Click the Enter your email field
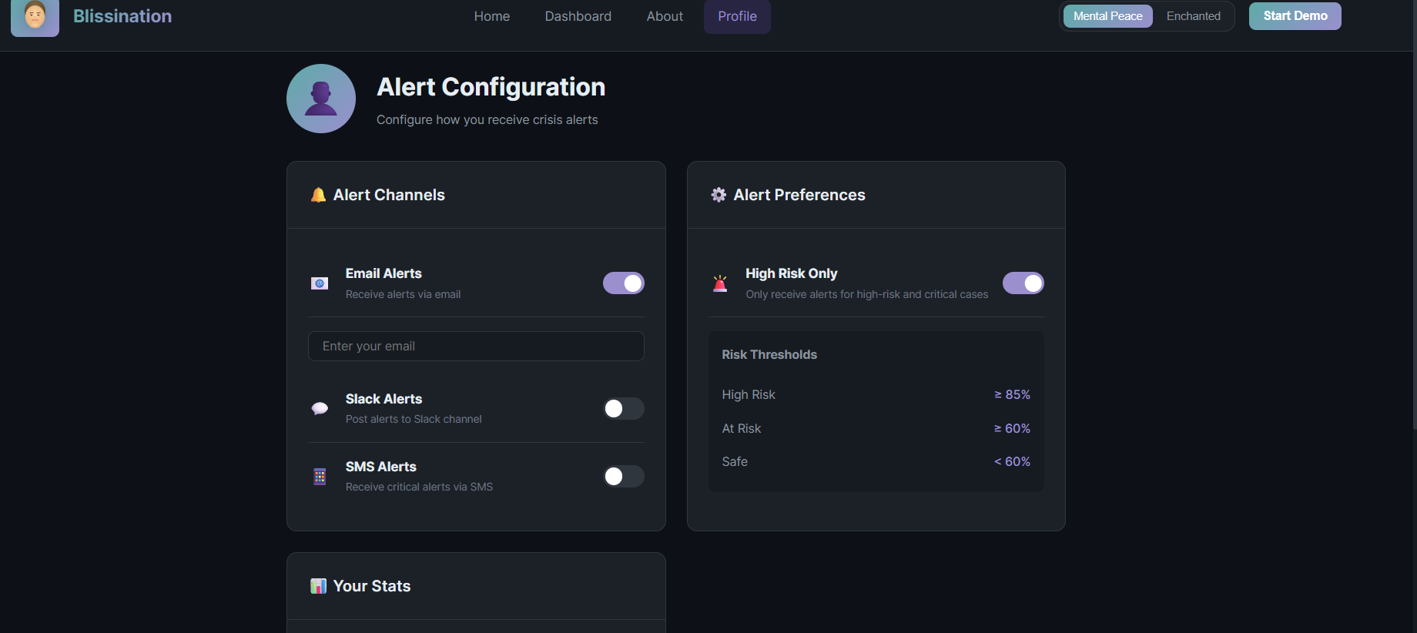Viewport: 1417px width, 633px height. (476, 347)
